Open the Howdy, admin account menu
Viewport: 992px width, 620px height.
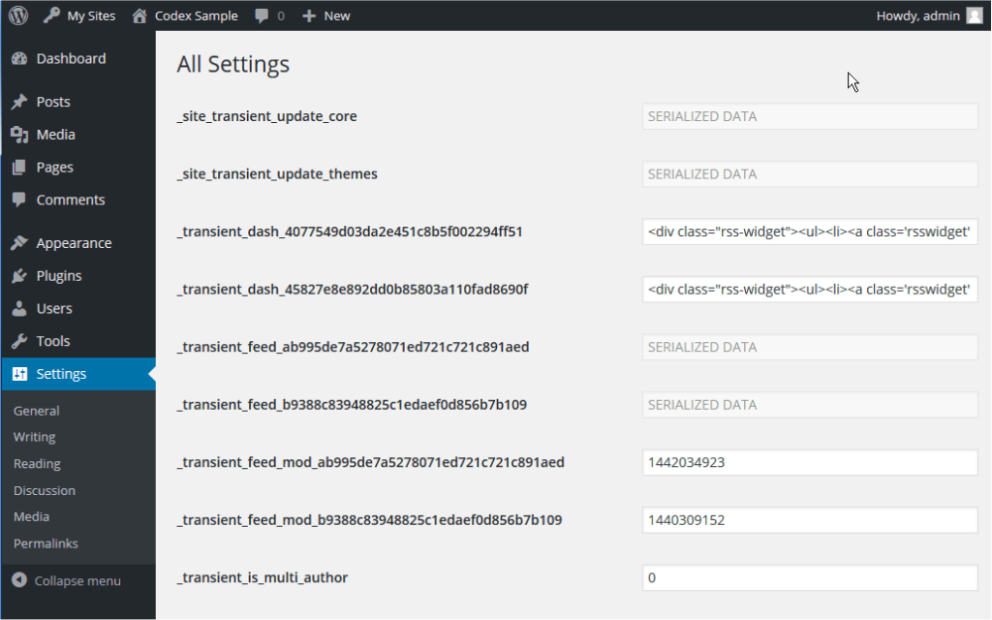[916, 15]
